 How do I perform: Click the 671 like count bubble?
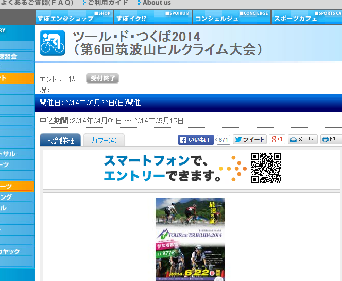(x=224, y=140)
